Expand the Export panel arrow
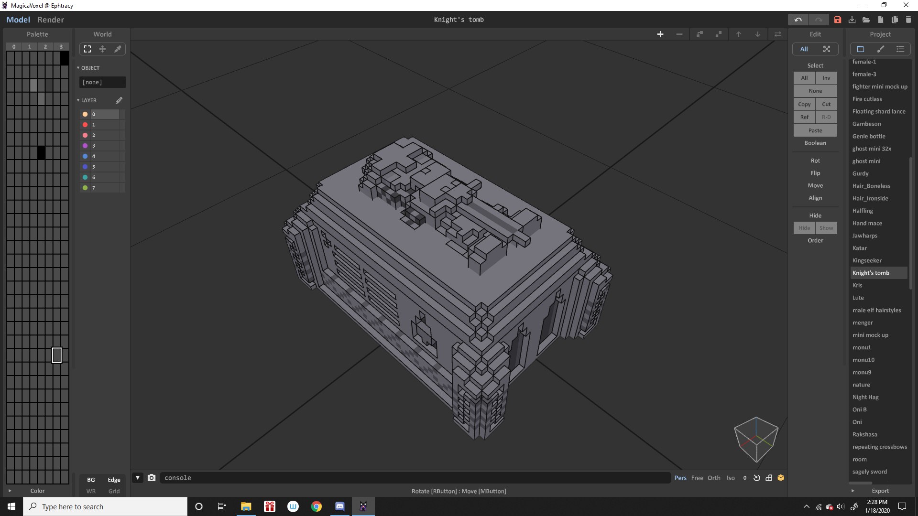The image size is (918, 516). click(x=852, y=491)
